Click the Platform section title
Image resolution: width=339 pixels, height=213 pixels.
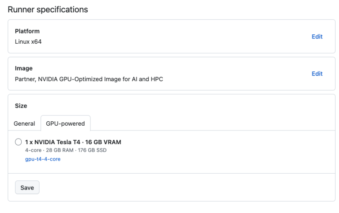pyautogui.click(x=27, y=31)
